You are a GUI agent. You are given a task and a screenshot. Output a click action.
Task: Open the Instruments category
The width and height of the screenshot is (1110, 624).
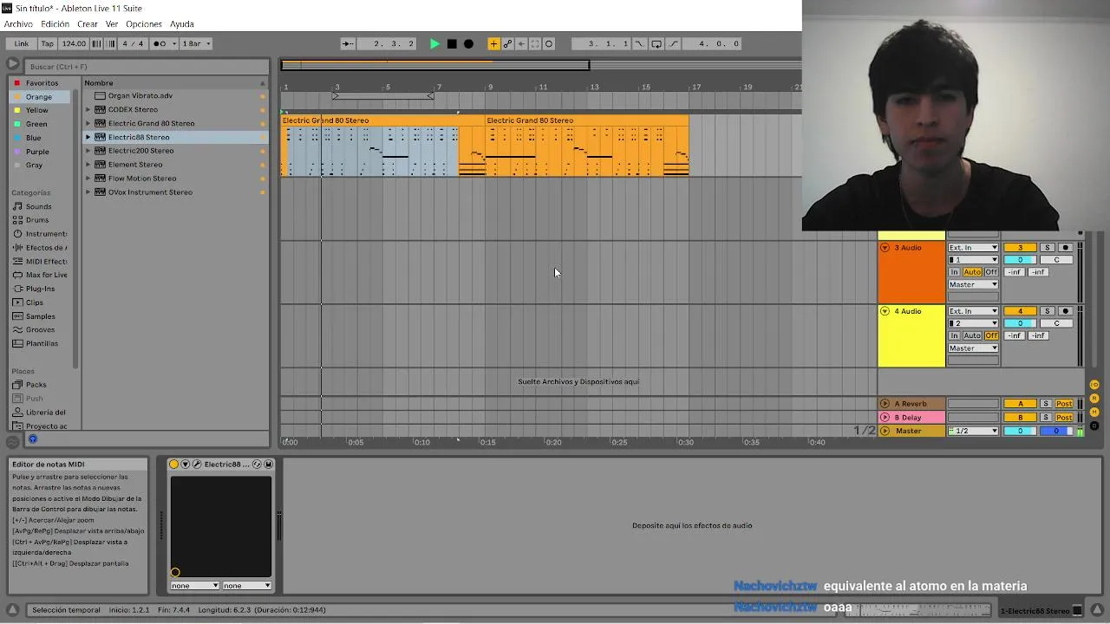click(41, 234)
